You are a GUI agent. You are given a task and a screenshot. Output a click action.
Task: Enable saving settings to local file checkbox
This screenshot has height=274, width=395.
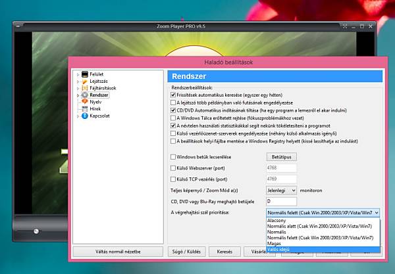point(173,141)
